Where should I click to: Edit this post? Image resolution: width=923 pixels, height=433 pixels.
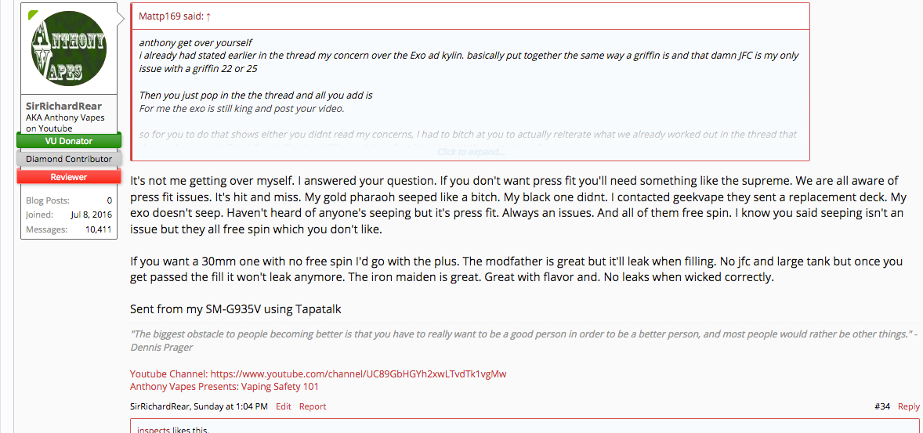[x=283, y=406]
